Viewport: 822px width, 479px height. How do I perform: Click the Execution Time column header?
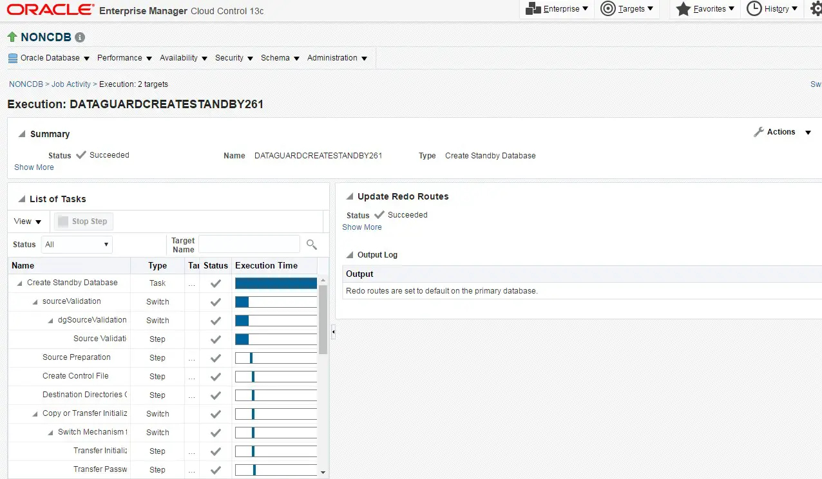pos(275,265)
